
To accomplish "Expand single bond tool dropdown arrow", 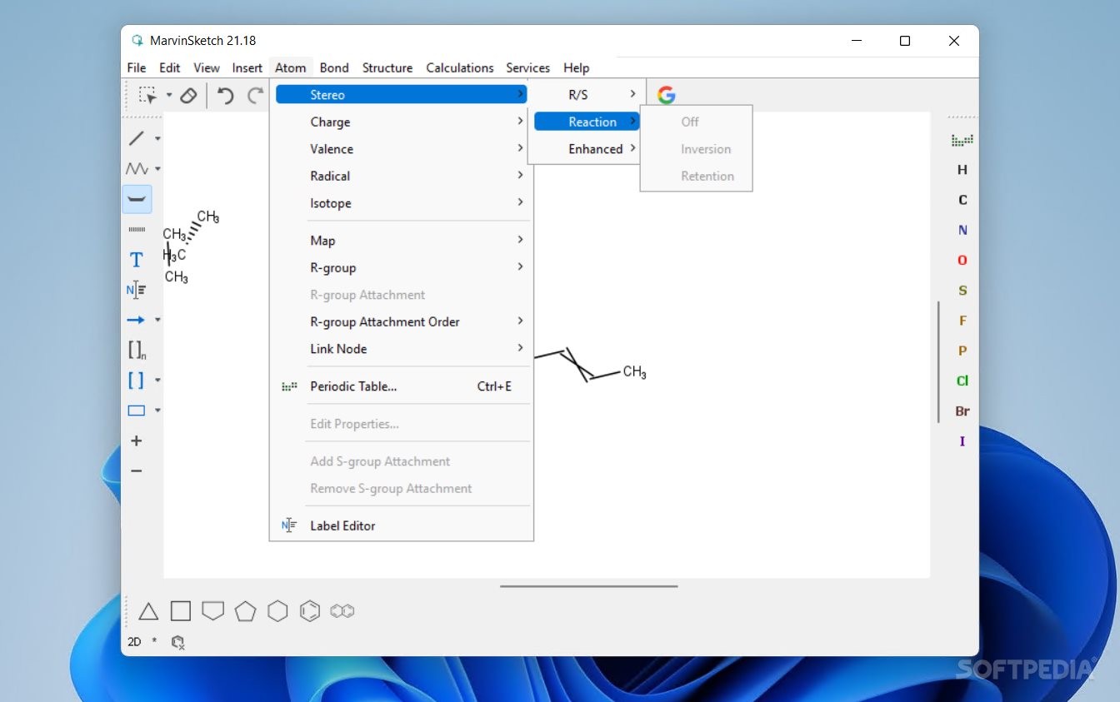I will 157,138.
